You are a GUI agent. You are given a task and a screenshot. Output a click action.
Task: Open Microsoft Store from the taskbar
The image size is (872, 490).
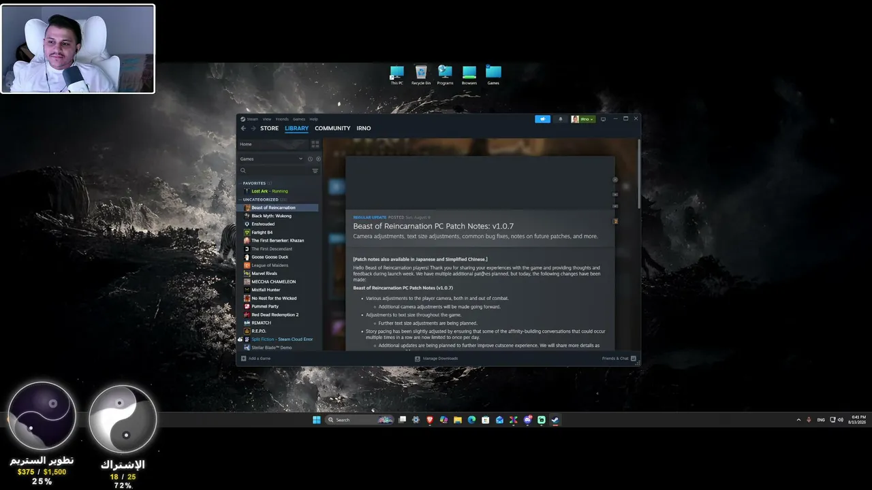tap(485, 420)
